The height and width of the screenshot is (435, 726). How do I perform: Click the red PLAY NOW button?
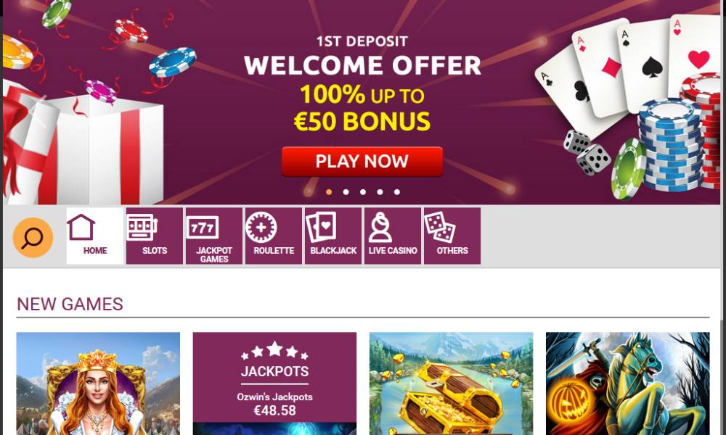[362, 162]
